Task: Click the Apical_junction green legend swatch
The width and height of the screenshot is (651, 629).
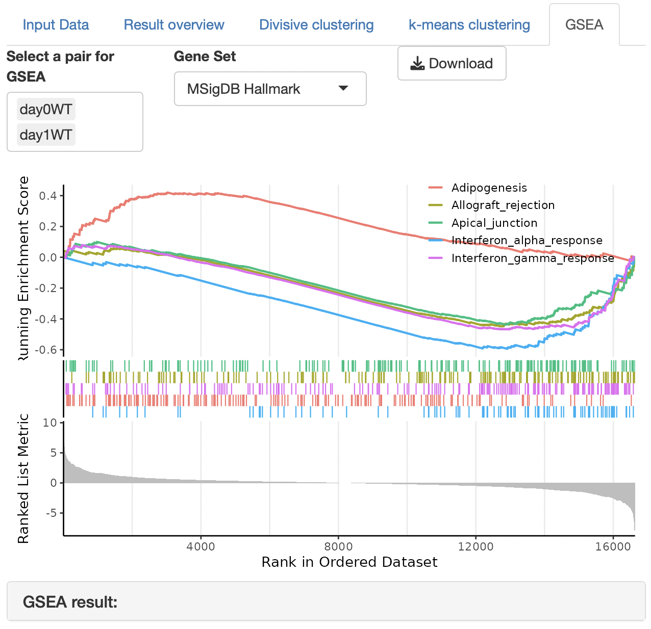Action: pyautogui.click(x=435, y=223)
